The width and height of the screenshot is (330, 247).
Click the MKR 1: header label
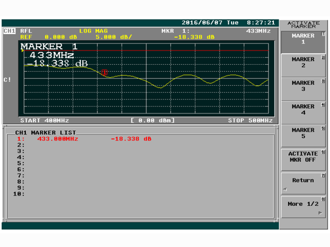click(x=175, y=31)
